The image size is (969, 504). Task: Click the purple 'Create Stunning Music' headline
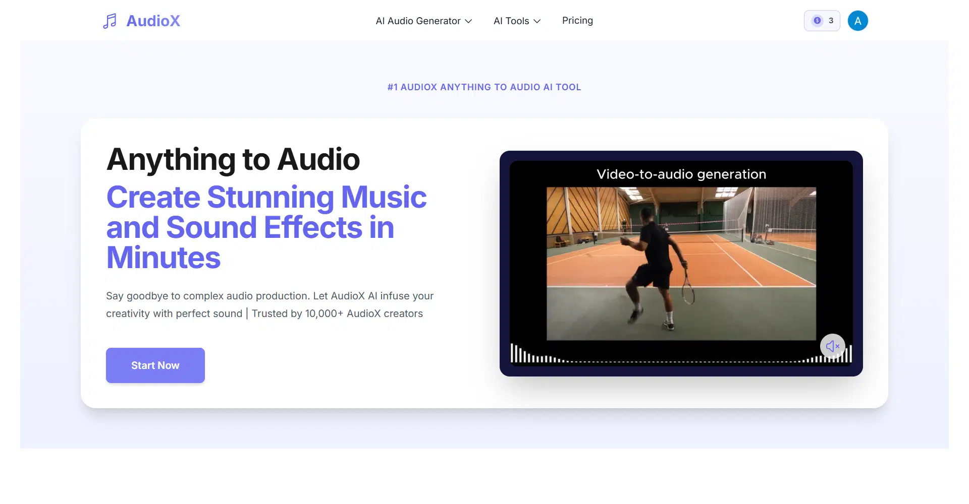point(266,197)
